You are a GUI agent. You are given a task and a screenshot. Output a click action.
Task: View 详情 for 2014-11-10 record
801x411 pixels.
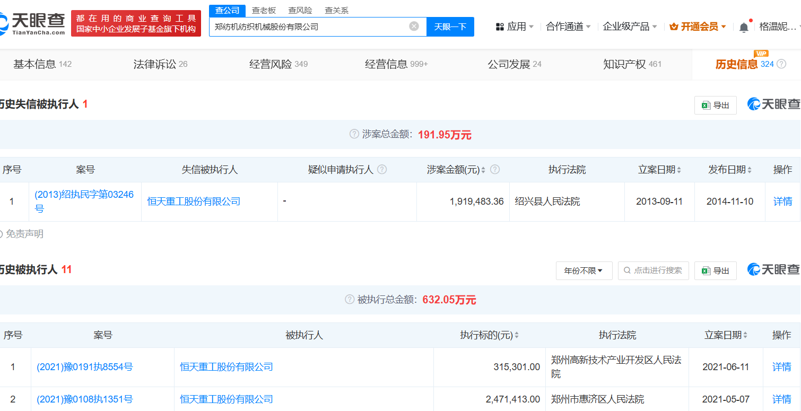tap(782, 202)
